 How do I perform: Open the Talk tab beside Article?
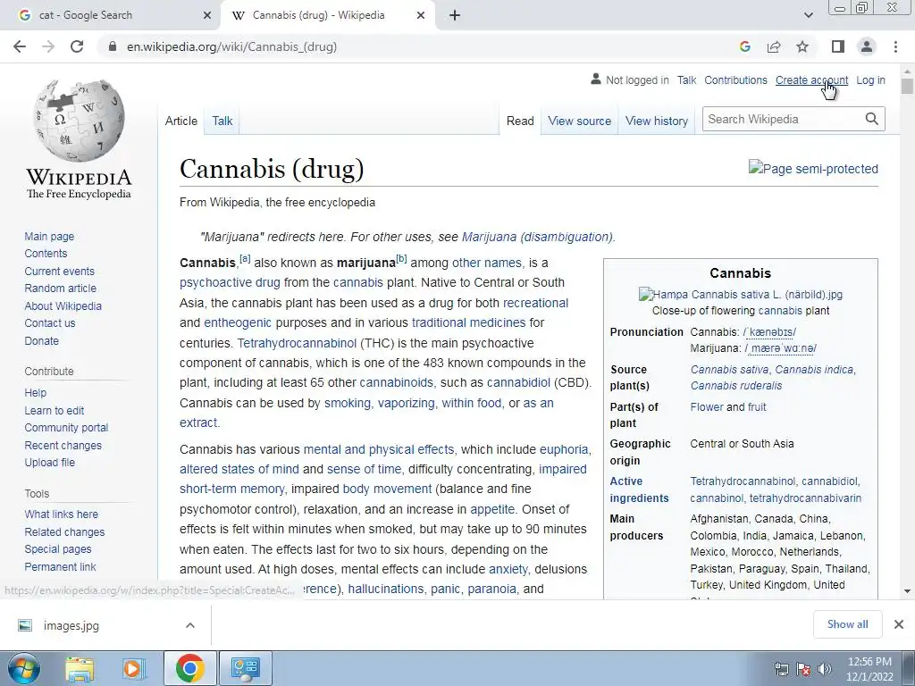tap(222, 121)
